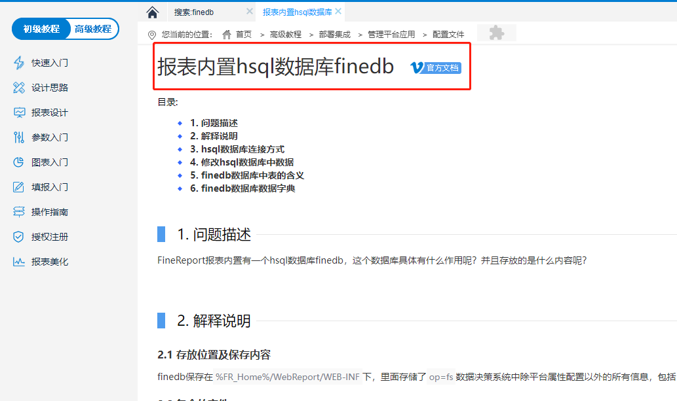Click the home icon tab
Screen dimensions: 677x401
click(x=153, y=12)
